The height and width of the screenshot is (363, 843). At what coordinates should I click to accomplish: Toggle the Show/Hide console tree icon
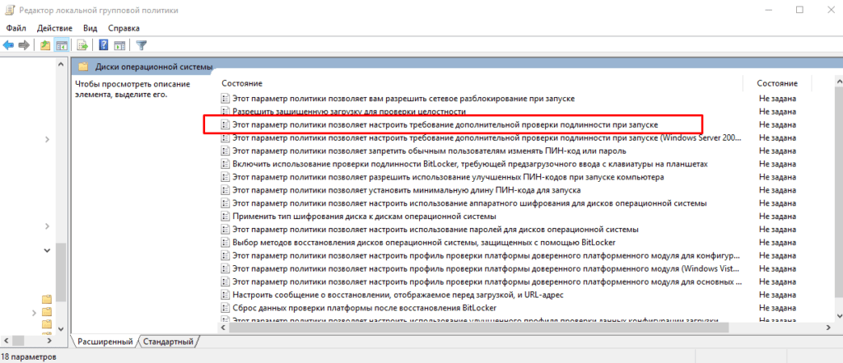point(61,45)
